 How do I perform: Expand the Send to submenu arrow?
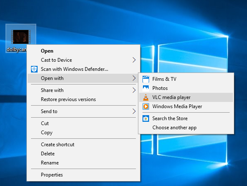click(134, 111)
